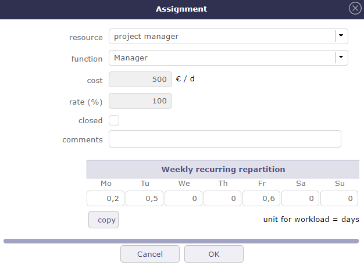This screenshot has height=269, width=364.
Task: Close the Assignment dialog with the X icon
Action: point(355,8)
